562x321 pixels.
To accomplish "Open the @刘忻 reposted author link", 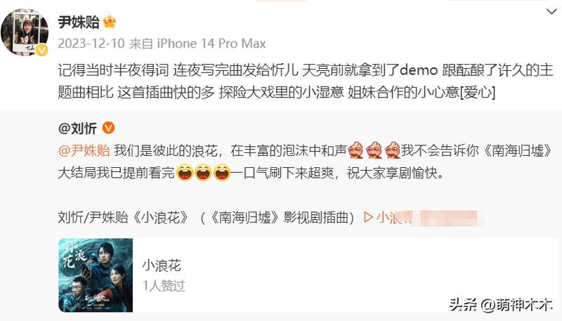I will tap(77, 128).
